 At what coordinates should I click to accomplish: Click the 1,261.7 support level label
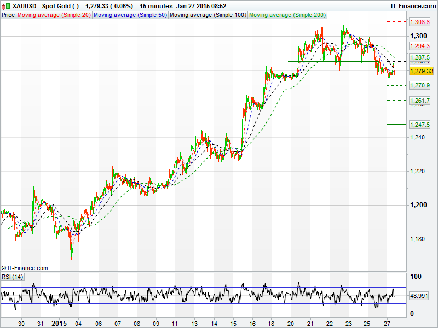[420, 101]
